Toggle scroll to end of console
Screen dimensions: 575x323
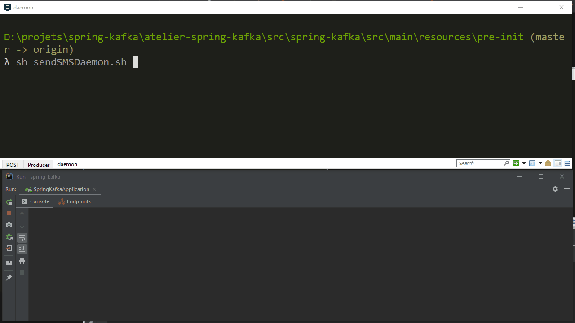pos(22,249)
